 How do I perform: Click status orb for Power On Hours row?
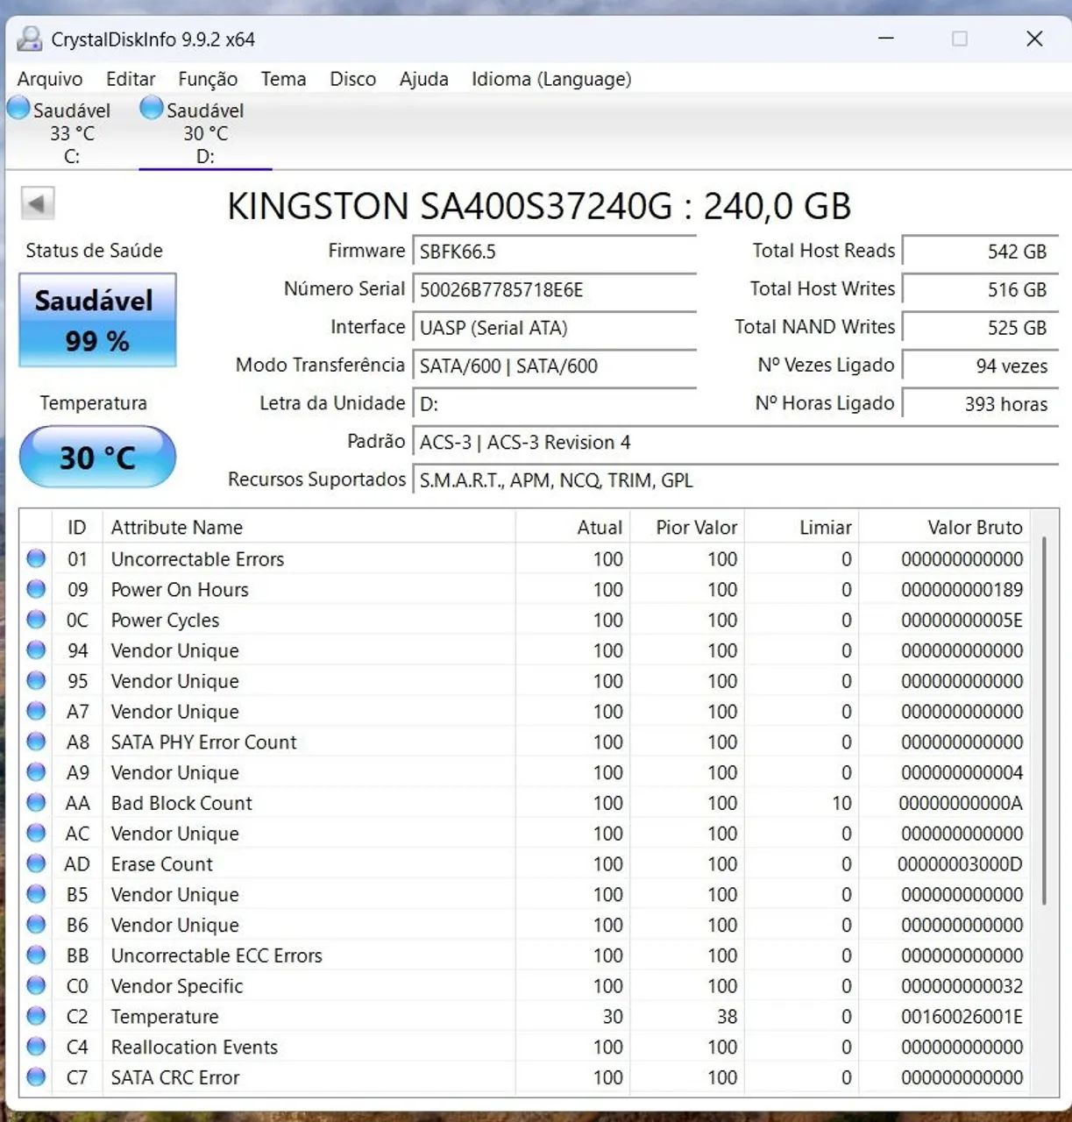[36, 589]
